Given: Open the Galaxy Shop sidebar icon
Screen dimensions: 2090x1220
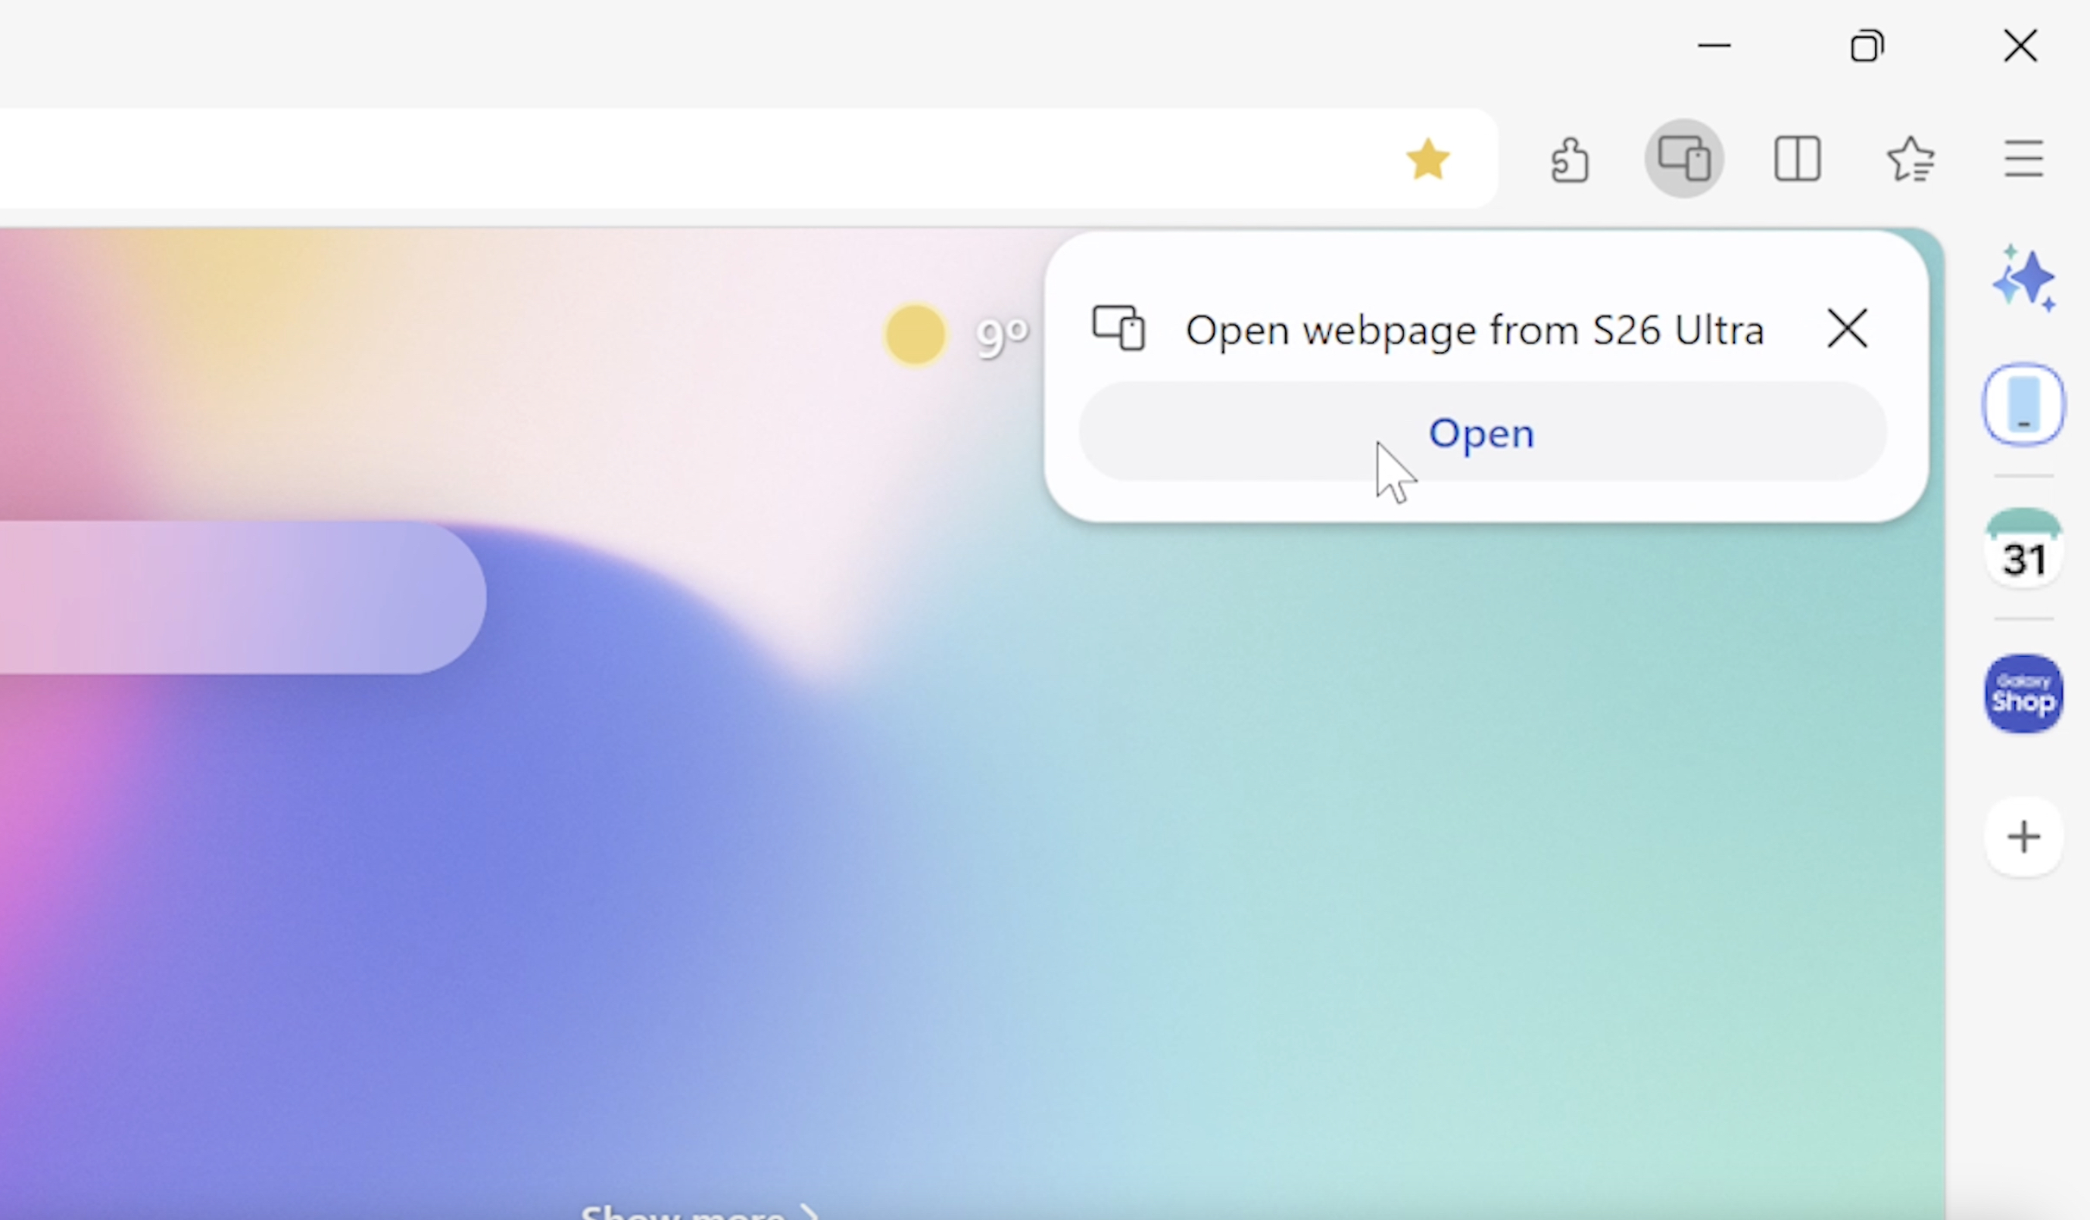Looking at the screenshot, I should click(2023, 693).
